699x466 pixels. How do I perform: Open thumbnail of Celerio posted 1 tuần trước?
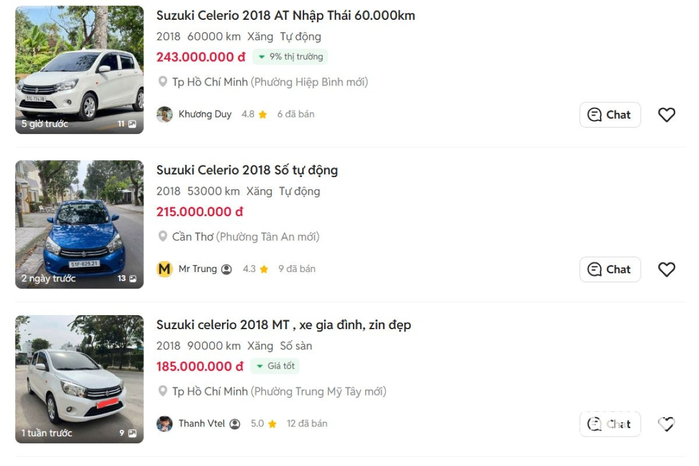pyautogui.click(x=79, y=379)
